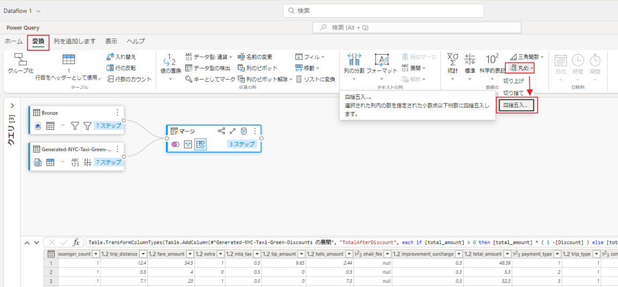Expand the 丸め (Rounding) dropdown
This screenshot has width=618, height=287.
pos(519,68)
